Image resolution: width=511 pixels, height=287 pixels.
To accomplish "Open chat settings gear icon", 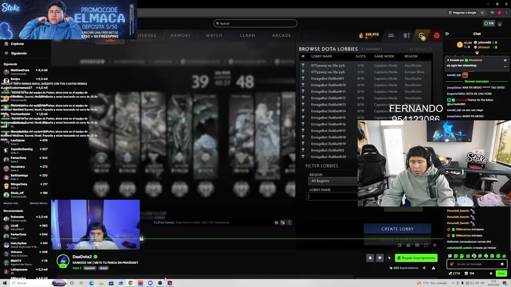I will tap(491, 273).
